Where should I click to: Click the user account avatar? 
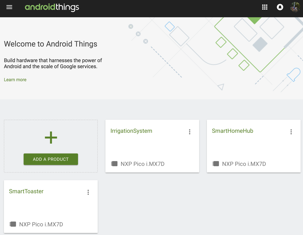[x=295, y=7]
